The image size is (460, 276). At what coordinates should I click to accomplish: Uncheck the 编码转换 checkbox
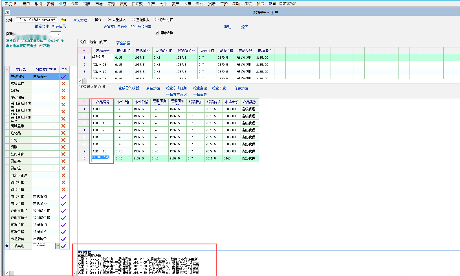pos(157,33)
